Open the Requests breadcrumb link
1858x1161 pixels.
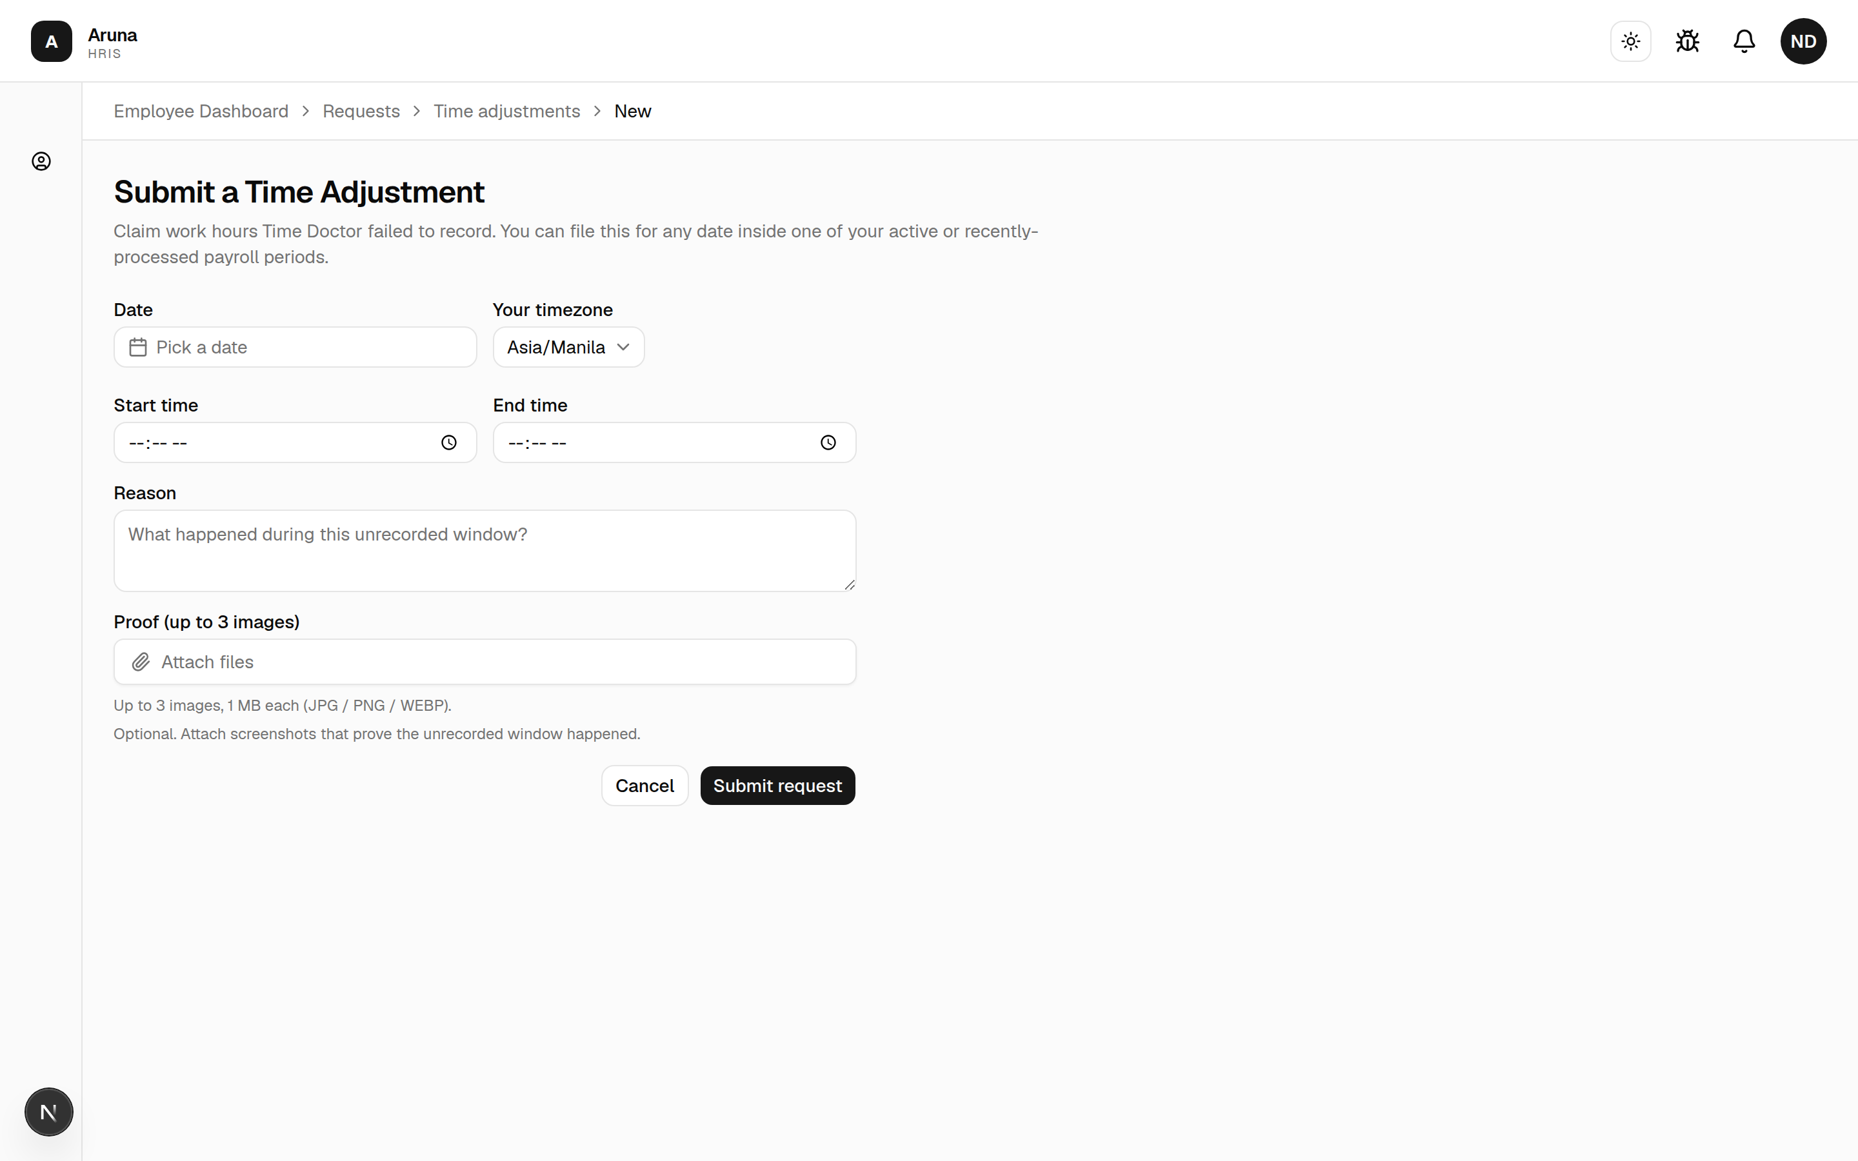click(x=361, y=112)
